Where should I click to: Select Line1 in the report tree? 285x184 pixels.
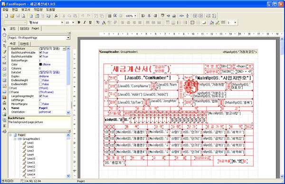click(30, 143)
